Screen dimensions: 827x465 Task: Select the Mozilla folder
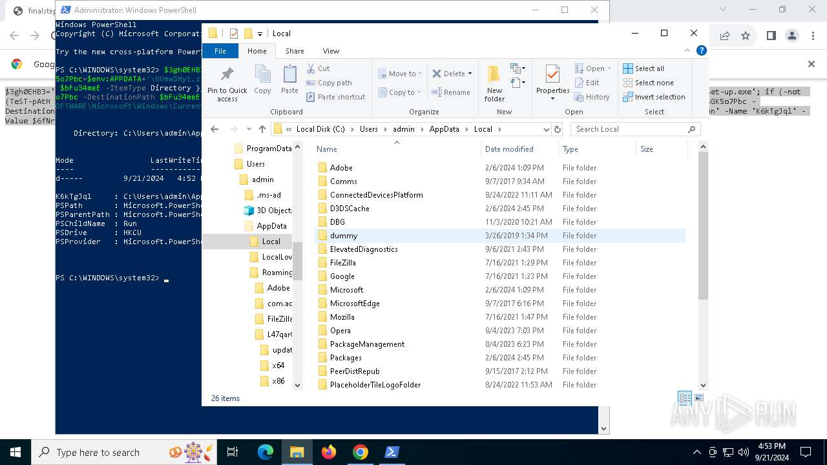(342, 317)
